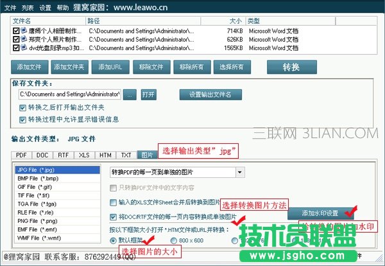This screenshot has width=385, height=266.
Task: Select TGA File (*.tga) in format list
Action: (x=58, y=204)
